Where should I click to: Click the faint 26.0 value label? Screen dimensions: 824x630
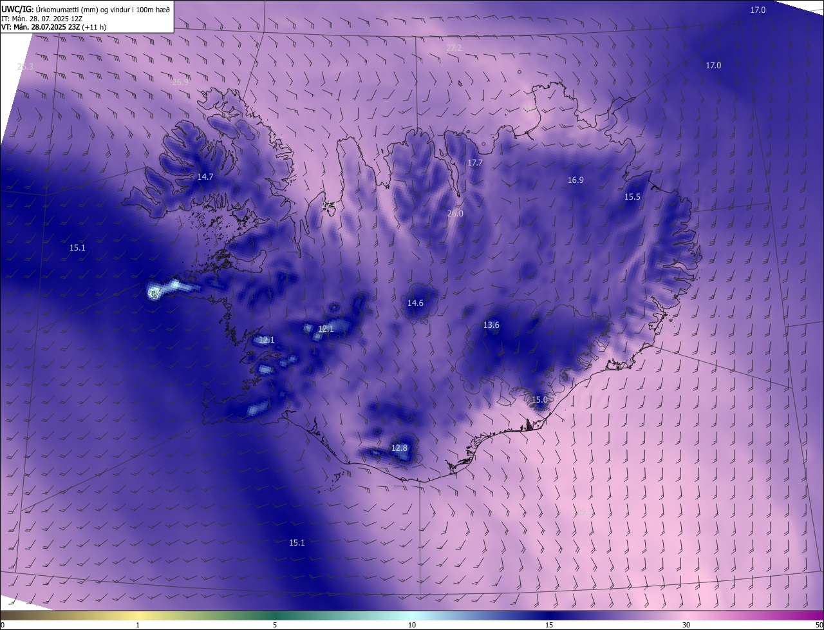(455, 213)
